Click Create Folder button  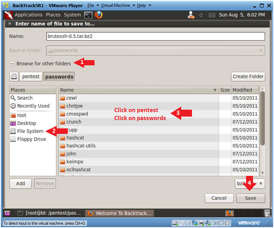(x=248, y=76)
